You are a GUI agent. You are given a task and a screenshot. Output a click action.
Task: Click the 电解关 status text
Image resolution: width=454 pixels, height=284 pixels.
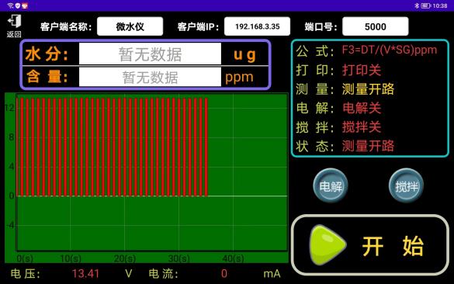362,108
